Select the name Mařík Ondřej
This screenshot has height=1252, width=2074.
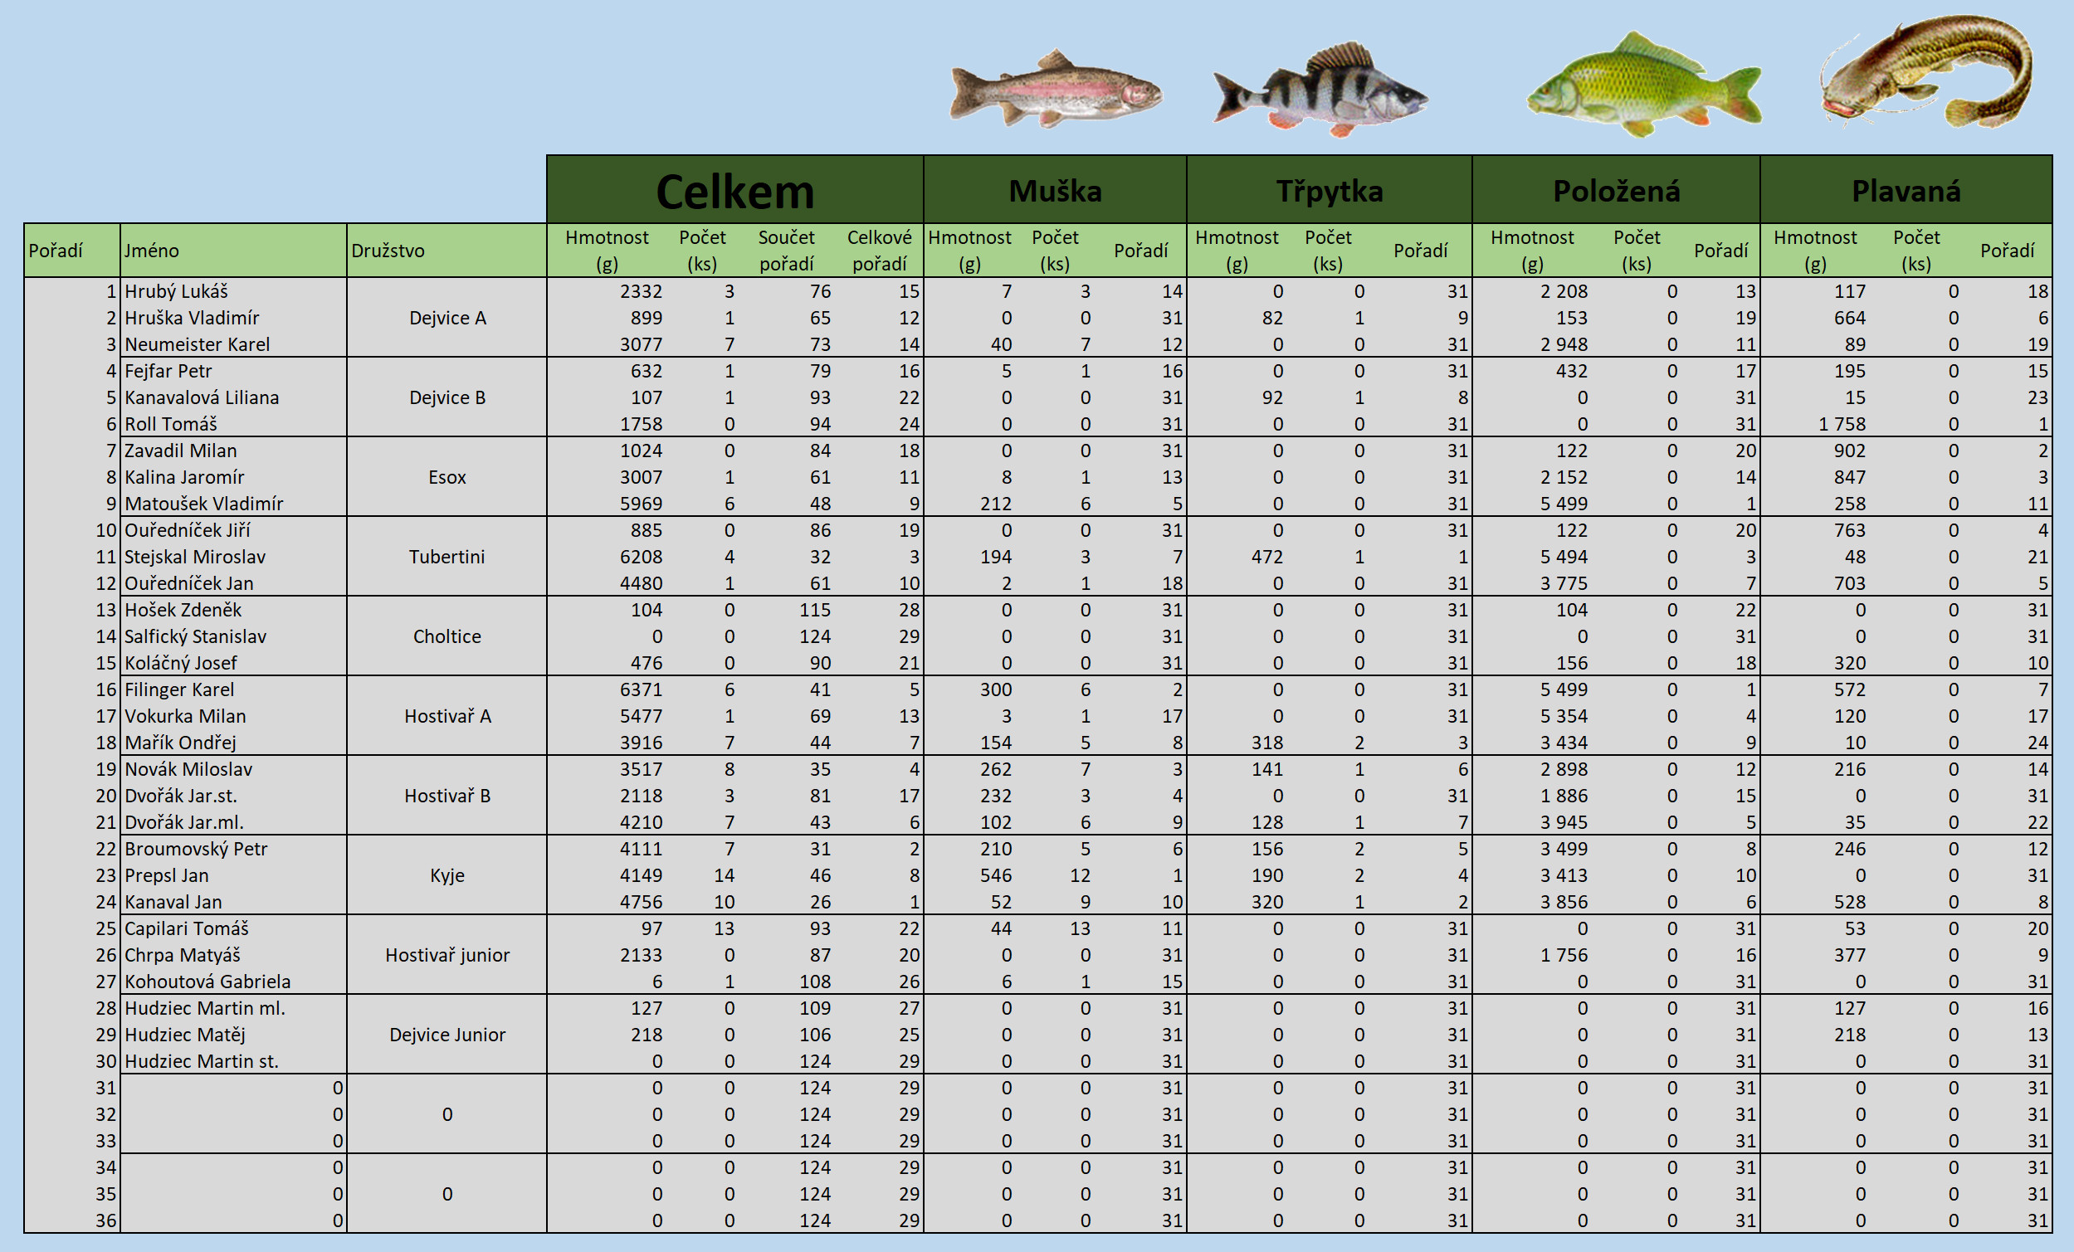tap(180, 743)
